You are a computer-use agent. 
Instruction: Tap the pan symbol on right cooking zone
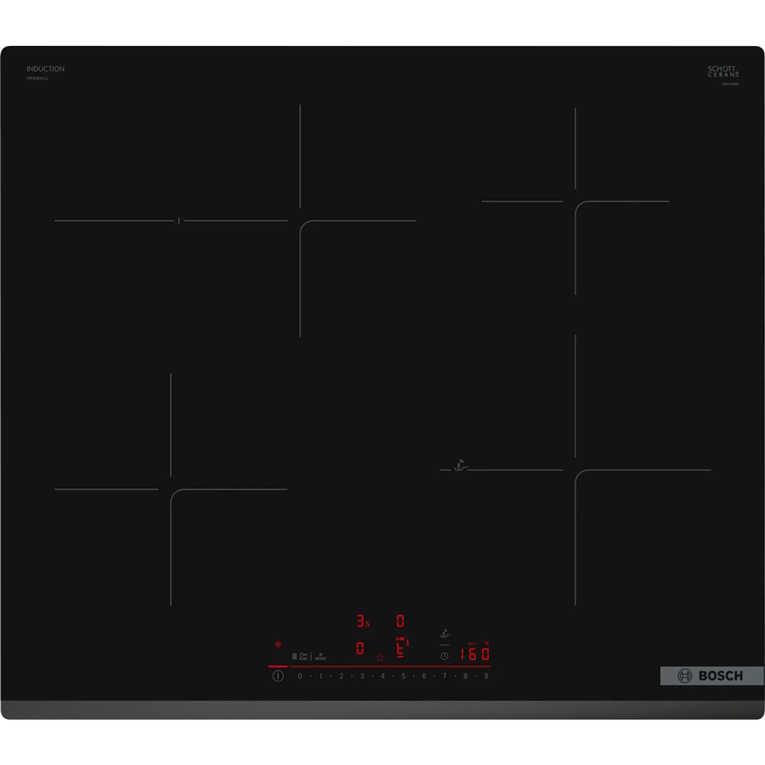pos(461,466)
